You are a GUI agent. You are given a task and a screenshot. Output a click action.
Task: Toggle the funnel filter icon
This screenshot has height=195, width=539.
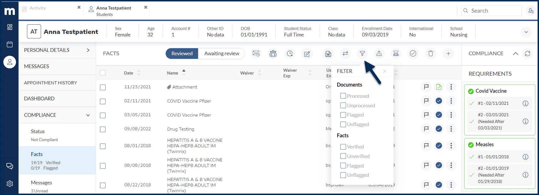tap(362, 54)
